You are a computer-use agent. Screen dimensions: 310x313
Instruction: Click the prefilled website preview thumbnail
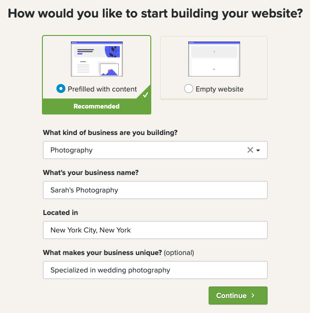coord(97,58)
